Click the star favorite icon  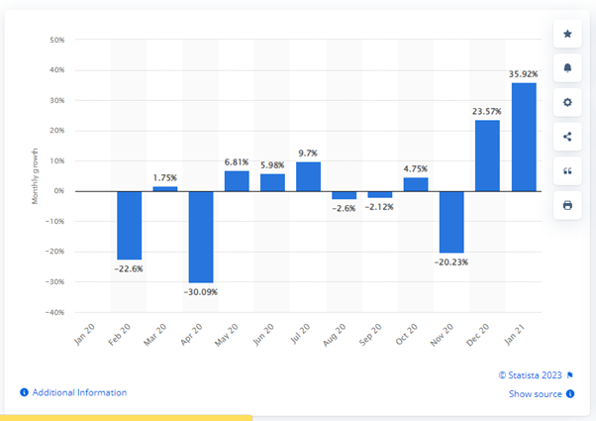[567, 34]
